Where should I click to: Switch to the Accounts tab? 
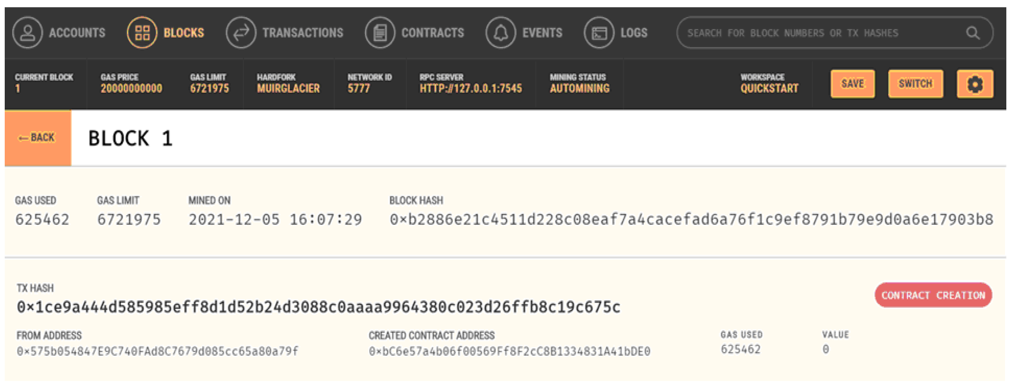(77, 32)
